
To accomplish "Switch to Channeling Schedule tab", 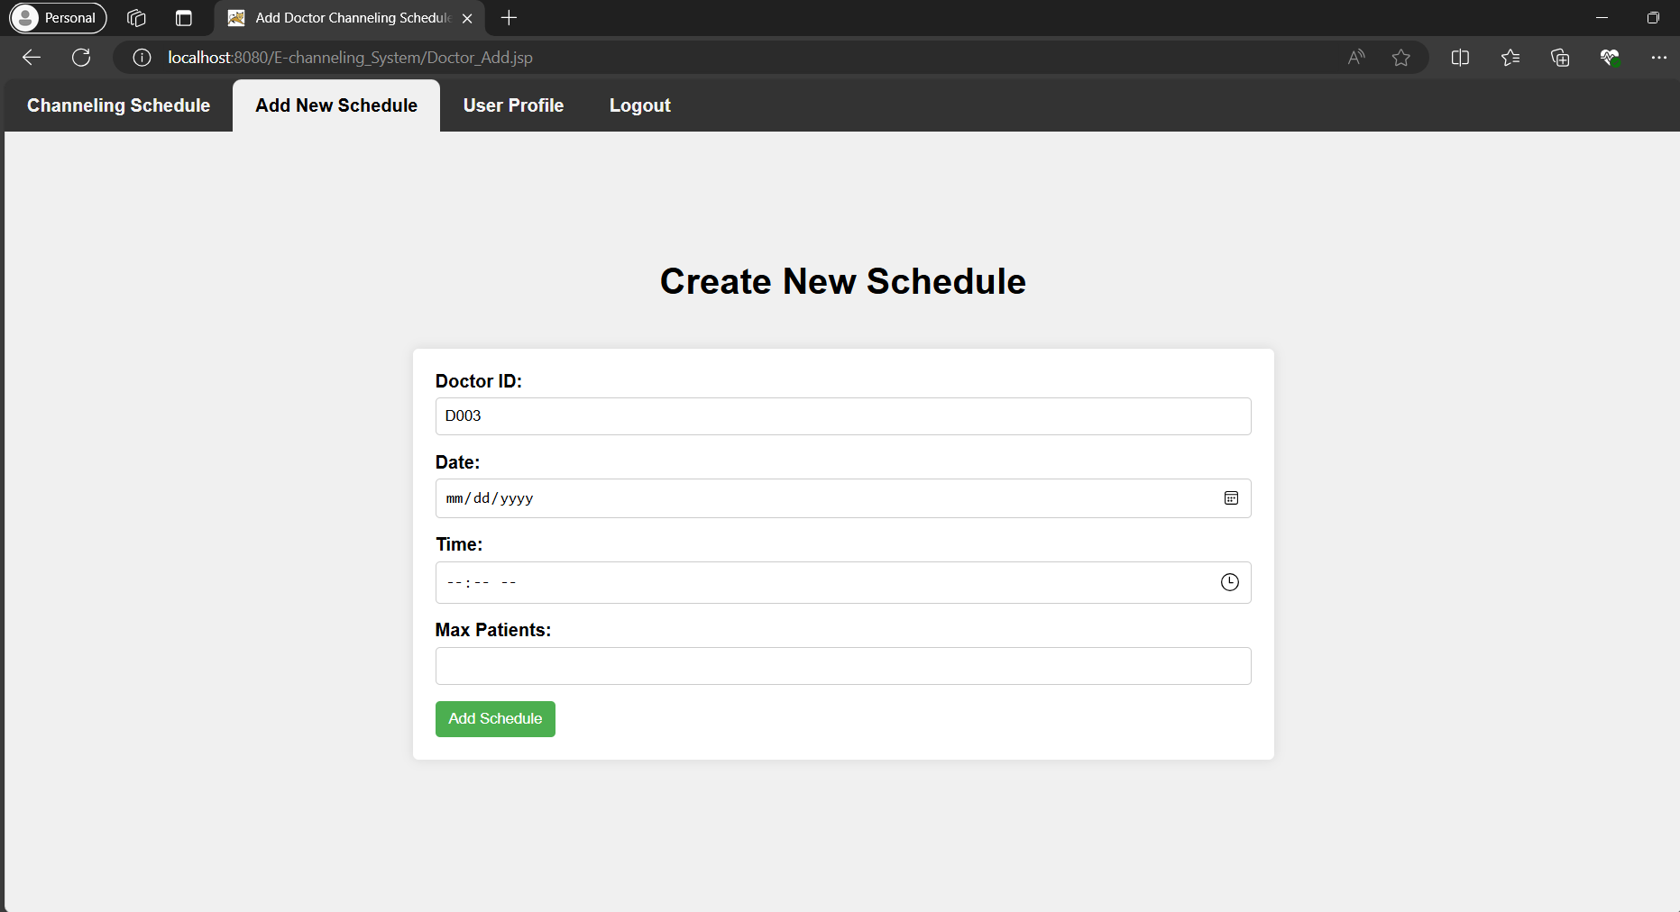I will point(118,105).
